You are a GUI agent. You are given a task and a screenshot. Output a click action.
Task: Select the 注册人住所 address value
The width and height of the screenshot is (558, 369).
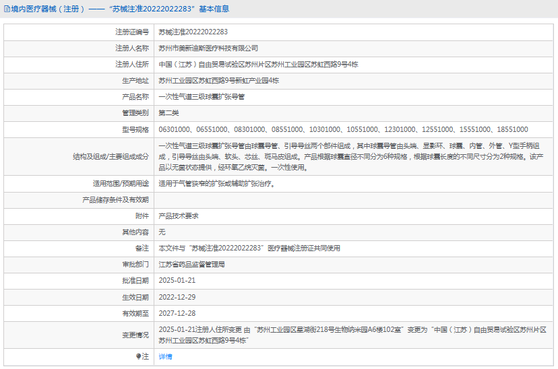tap(258, 65)
